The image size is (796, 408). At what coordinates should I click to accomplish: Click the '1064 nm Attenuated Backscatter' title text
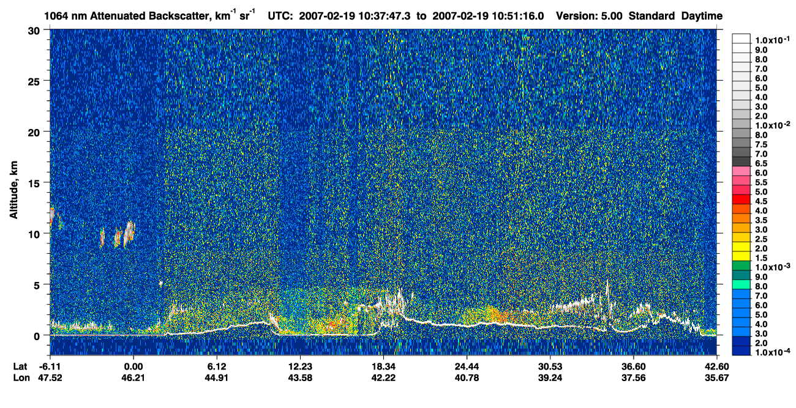click(x=127, y=16)
